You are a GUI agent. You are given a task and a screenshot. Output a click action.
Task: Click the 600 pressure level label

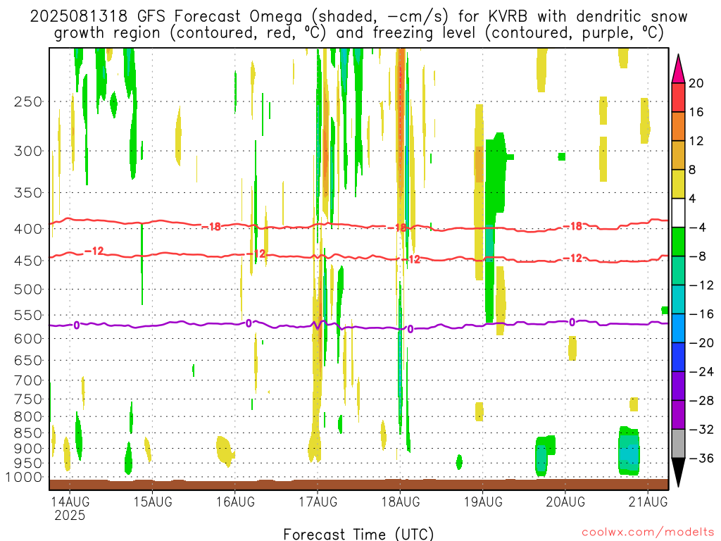point(28,339)
